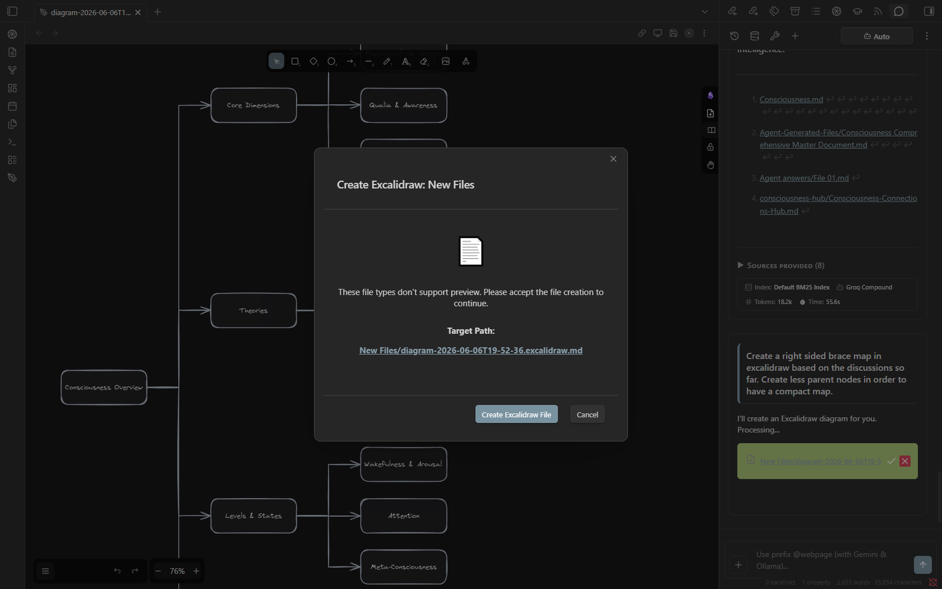Open chat history clock icon
The image size is (942, 589).
pos(735,36)
